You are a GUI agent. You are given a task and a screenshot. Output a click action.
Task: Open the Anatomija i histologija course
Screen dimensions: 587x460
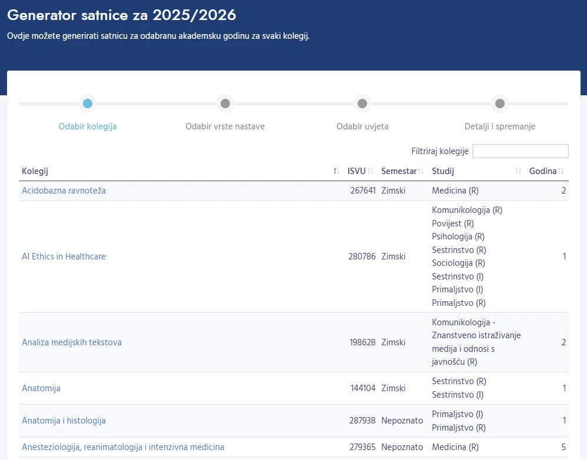pyautogui.click(x=64, y=421)
